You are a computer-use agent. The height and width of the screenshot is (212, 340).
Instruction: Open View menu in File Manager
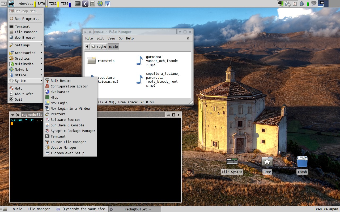point(111,38)
